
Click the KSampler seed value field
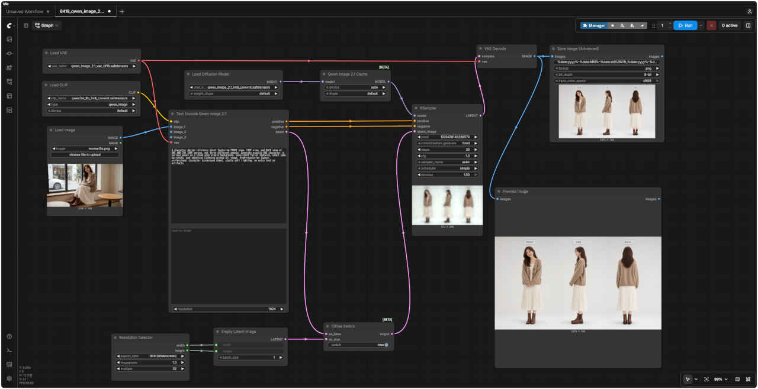click(448, 137)
